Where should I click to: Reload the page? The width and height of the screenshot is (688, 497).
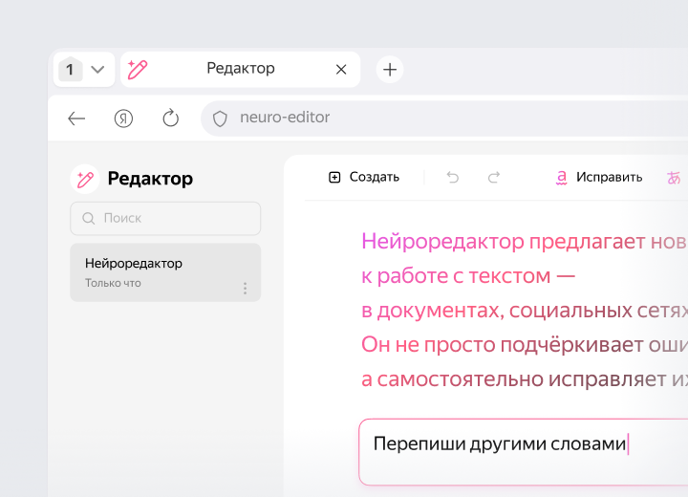[x=171, y=118]
